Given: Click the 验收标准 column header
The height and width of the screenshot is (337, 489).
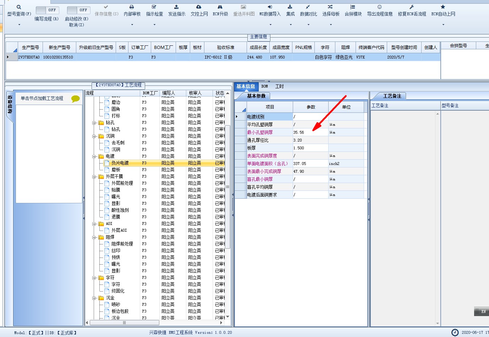Looking at the screenshot, I should pos(226,47).
